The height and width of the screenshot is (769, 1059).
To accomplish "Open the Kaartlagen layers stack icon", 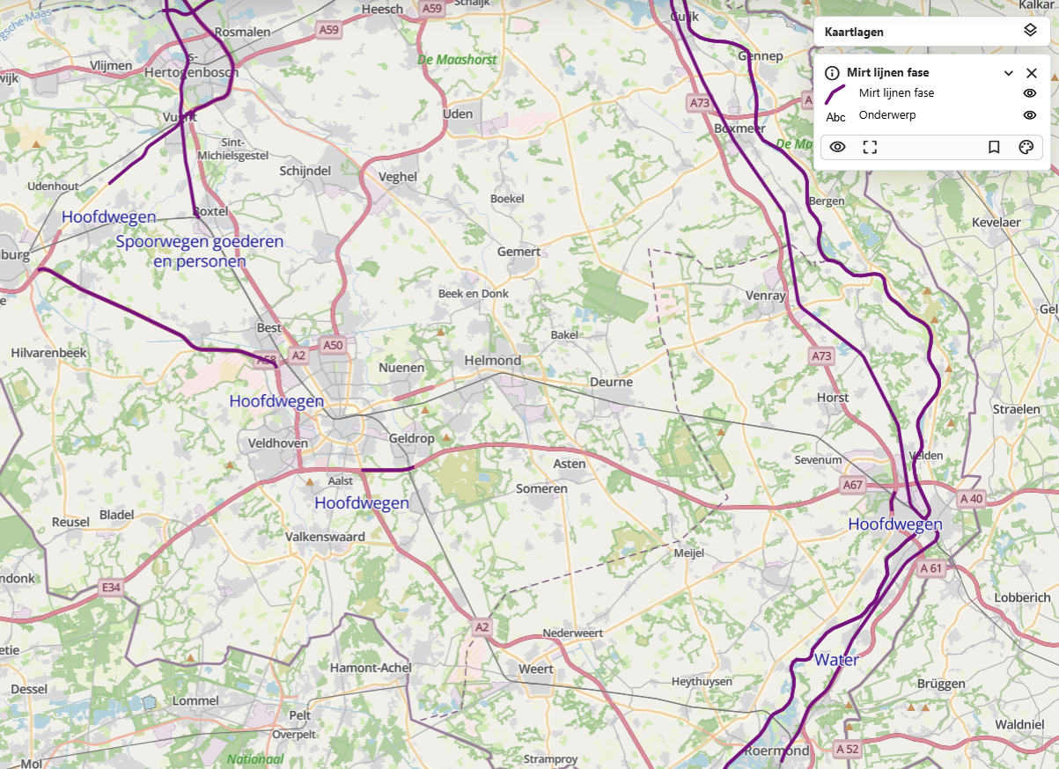I will [1030, 31].
